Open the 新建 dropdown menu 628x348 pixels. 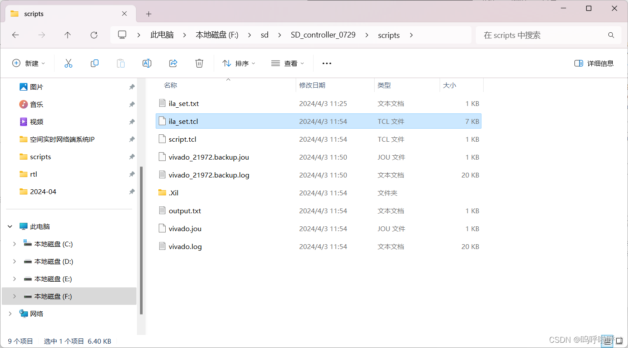pyautogui.click(x=28, y=63)
